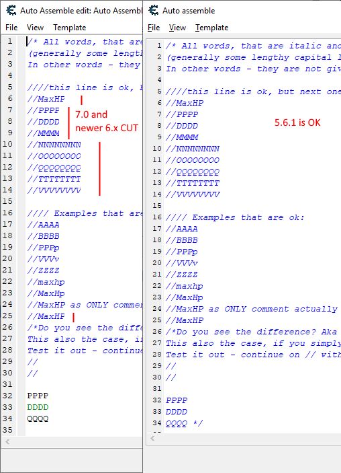Click //AAAA line in right editor
The image size is (341, 473).
tap(182, 229)
